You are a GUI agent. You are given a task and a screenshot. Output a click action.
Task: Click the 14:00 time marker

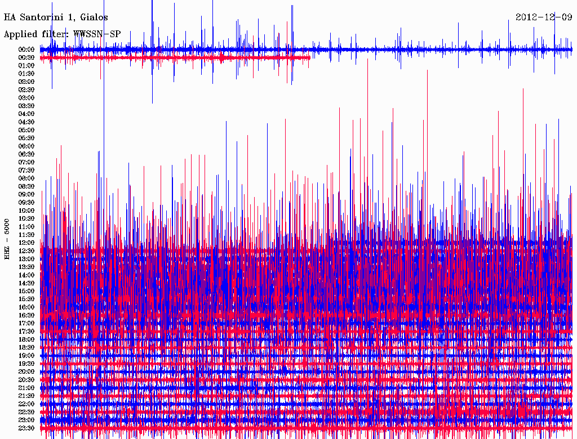[x=26, y=275]
